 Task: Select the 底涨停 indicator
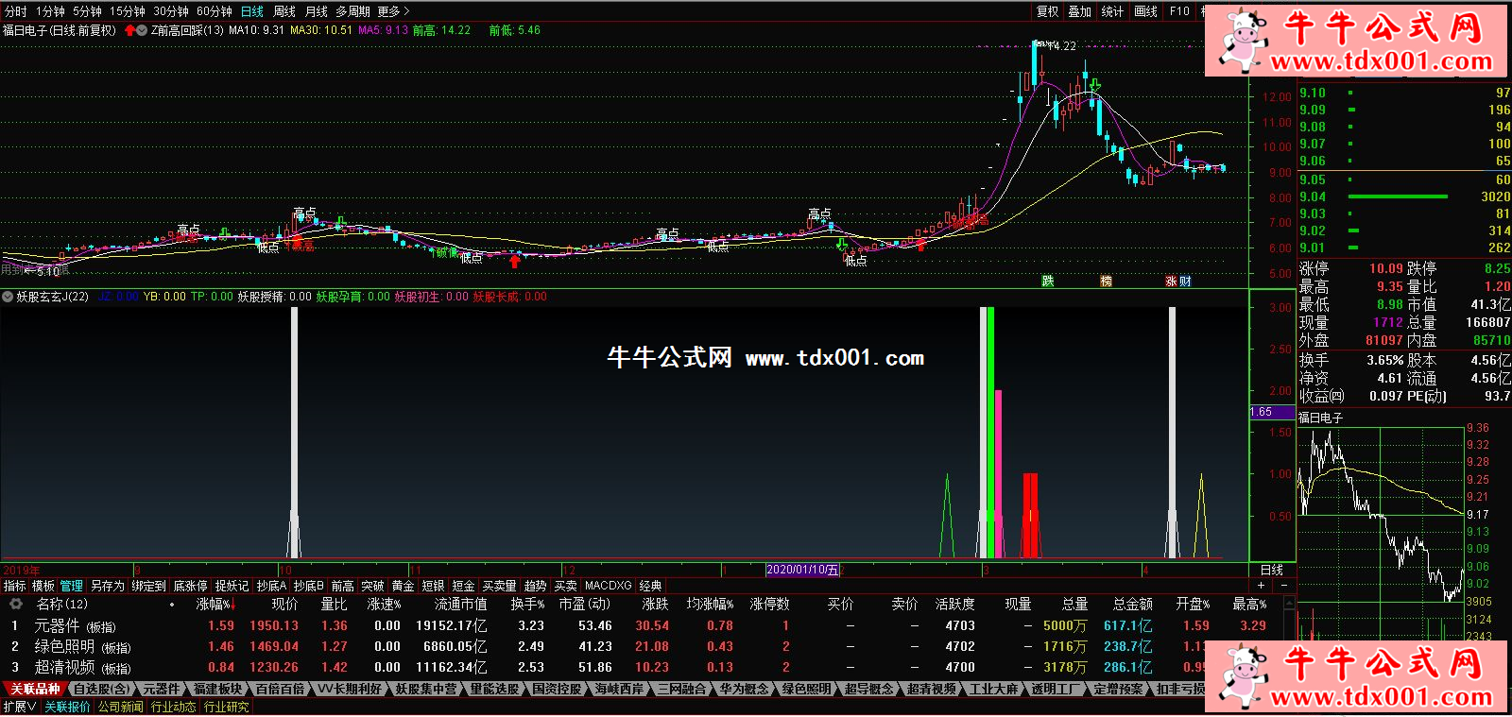pos(190,586)
